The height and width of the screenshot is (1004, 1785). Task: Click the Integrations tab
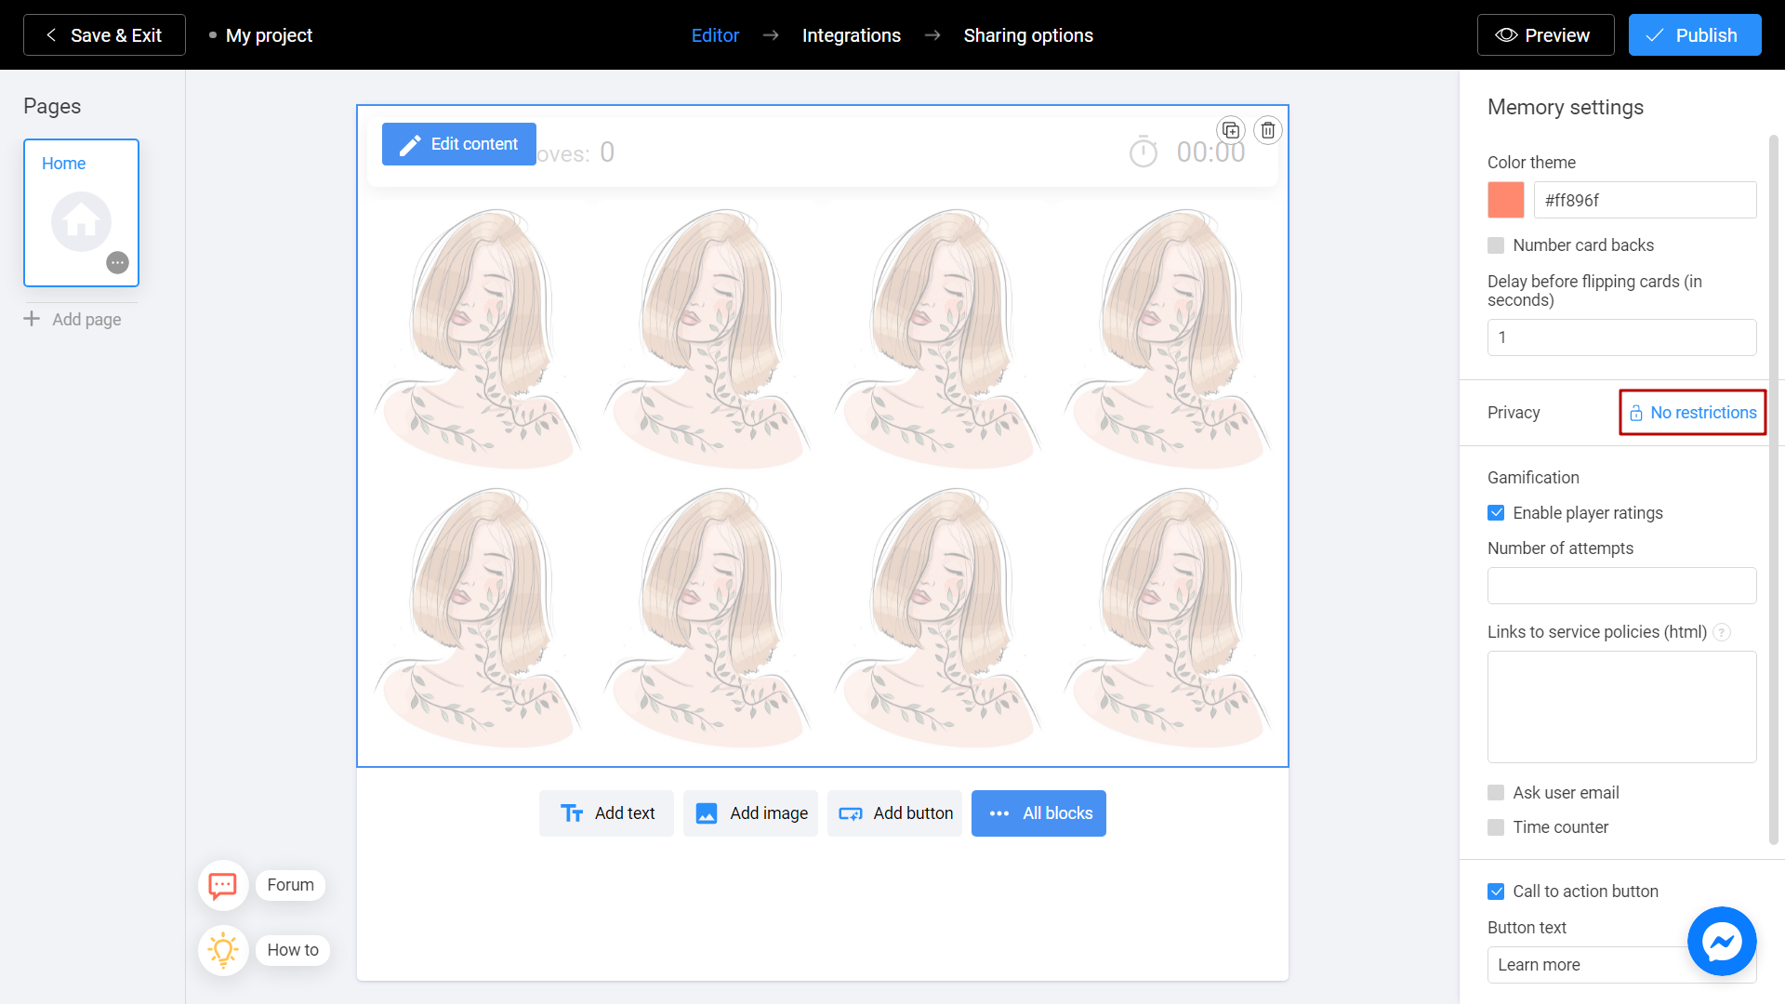click(850, 34)
